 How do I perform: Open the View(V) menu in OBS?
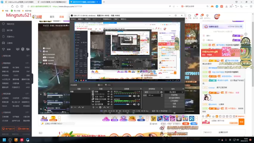coord(88,19)
